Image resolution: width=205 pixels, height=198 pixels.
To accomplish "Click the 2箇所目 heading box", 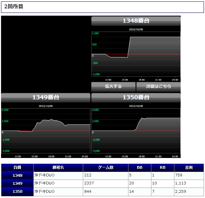I will pyautogui.click(x=102, y=7).
